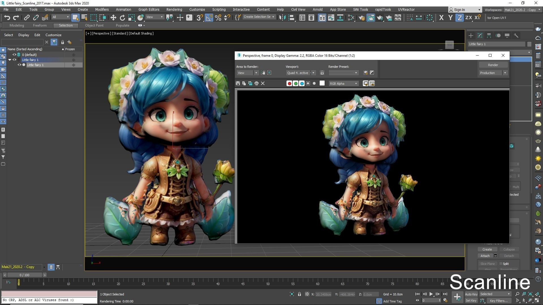Toggle the Angle Snap icon
This screenshot has height=305, width=543.
(x=209, y=18)
